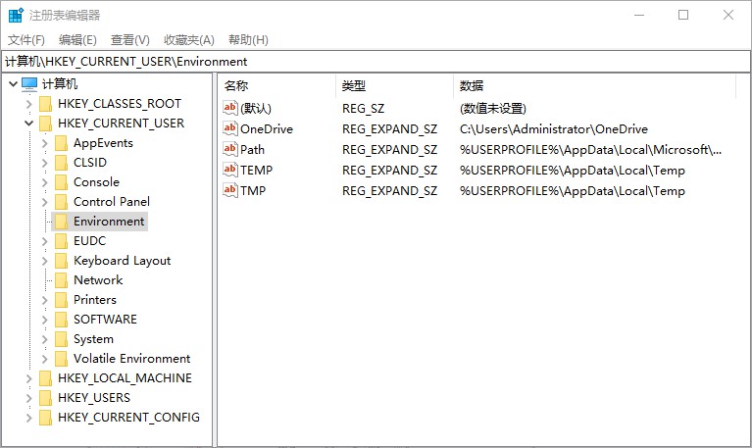Click the System folder icon
Viewport: 752px width, 448px height.
(62, 339)
